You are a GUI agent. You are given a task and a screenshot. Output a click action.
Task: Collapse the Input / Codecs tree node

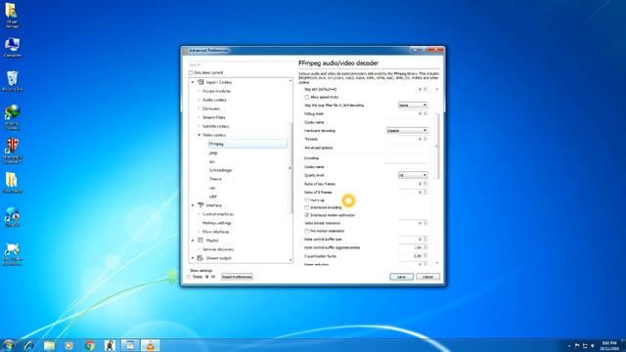(193, 82)
